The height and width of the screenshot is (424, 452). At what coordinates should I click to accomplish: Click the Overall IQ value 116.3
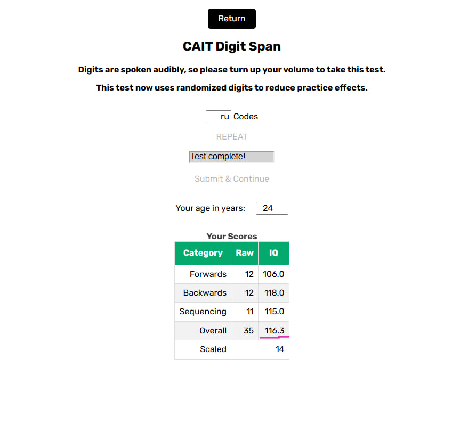(274, 331)
